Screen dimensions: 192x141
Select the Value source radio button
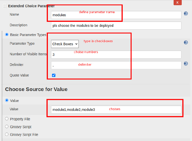tap(7, 100)
